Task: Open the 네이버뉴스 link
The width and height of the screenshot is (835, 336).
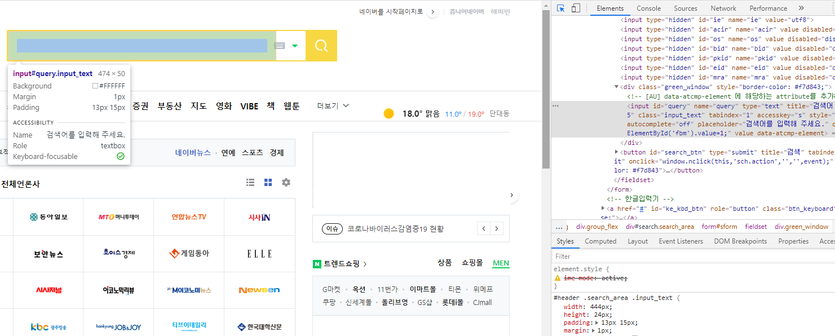Action: [193, 153]
